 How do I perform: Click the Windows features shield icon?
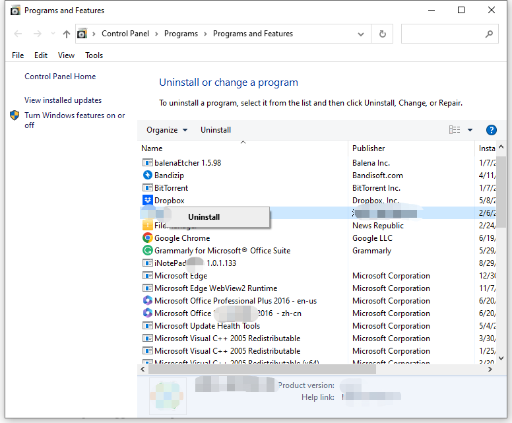(x=15, y=115)
